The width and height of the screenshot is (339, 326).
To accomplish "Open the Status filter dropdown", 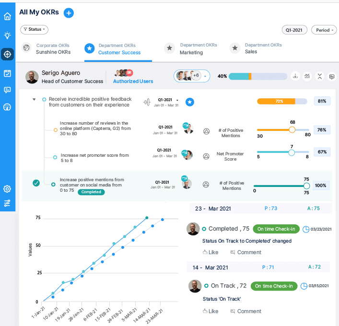I will tap(34, 29).
